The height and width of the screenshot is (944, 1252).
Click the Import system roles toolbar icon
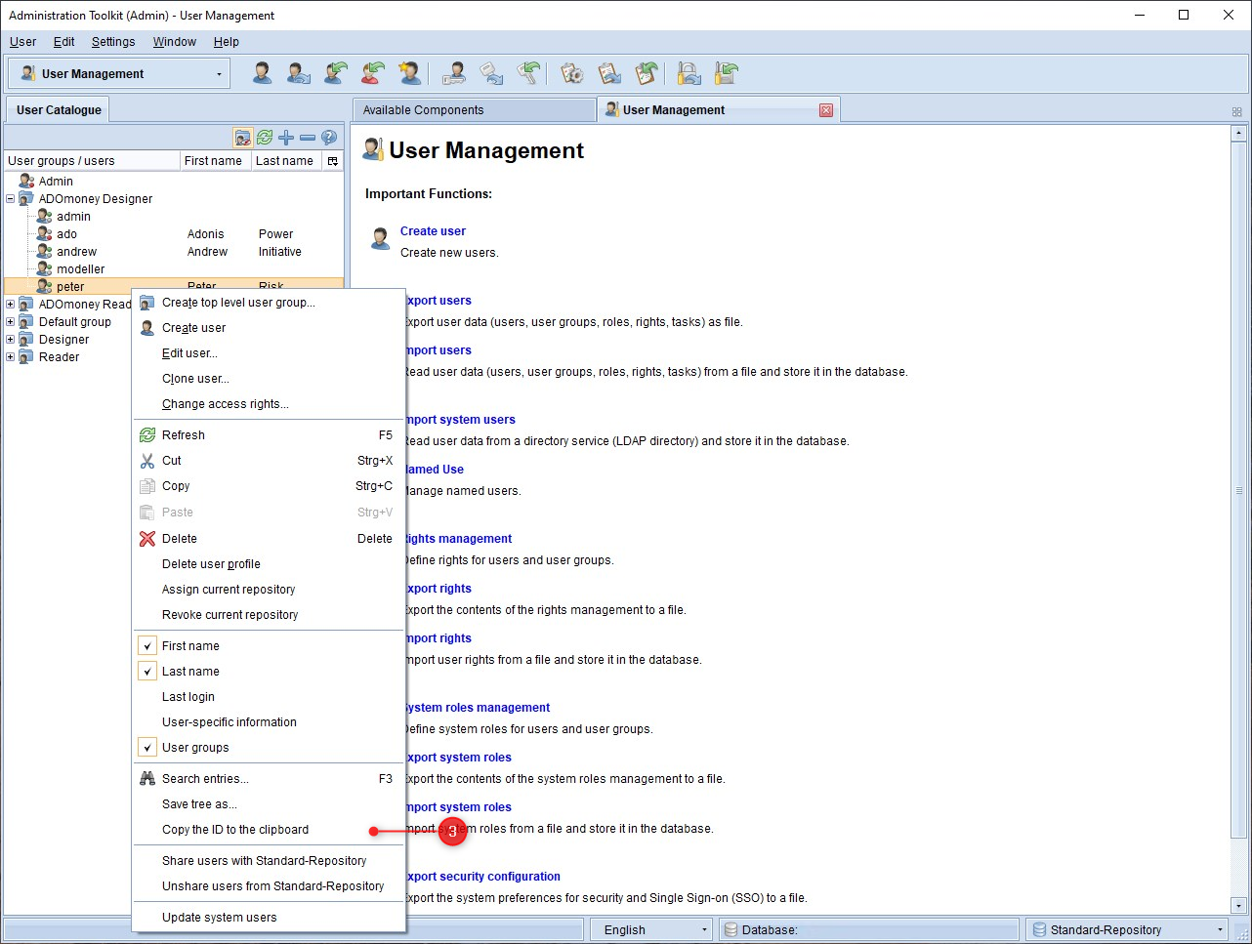click(647, 73)
